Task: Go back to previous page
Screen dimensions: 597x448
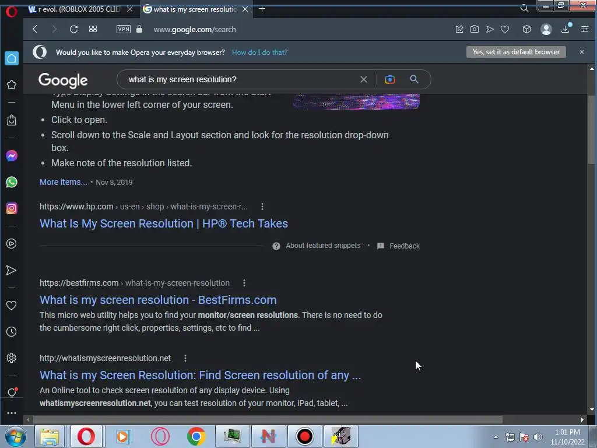Action: pyautogui.click(x=35, y=29)
